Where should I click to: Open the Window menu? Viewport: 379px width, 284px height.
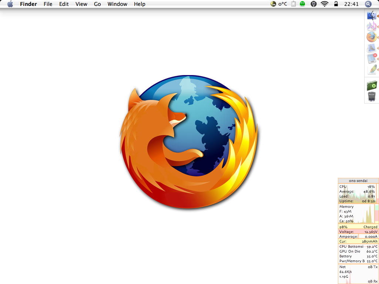pos(117,4)
